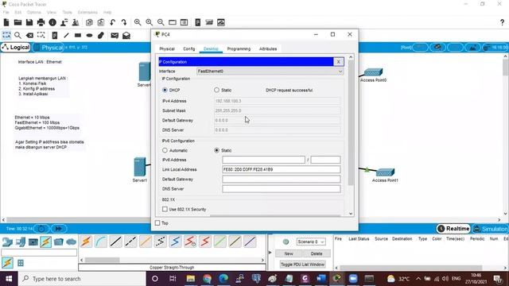Click Toggle PDU List Window button
The image size is (509, 286).
point(302,265)
